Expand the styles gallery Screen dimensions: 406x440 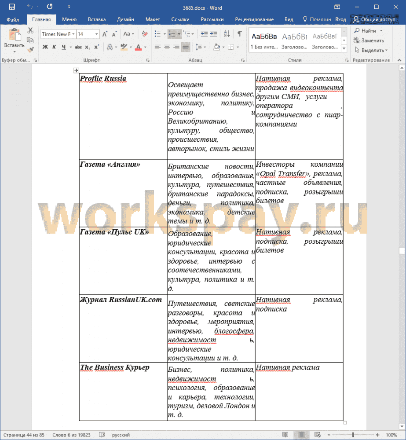point(344,48)
